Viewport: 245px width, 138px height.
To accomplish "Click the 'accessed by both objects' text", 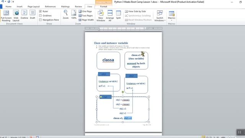I will tap(136, 65).
